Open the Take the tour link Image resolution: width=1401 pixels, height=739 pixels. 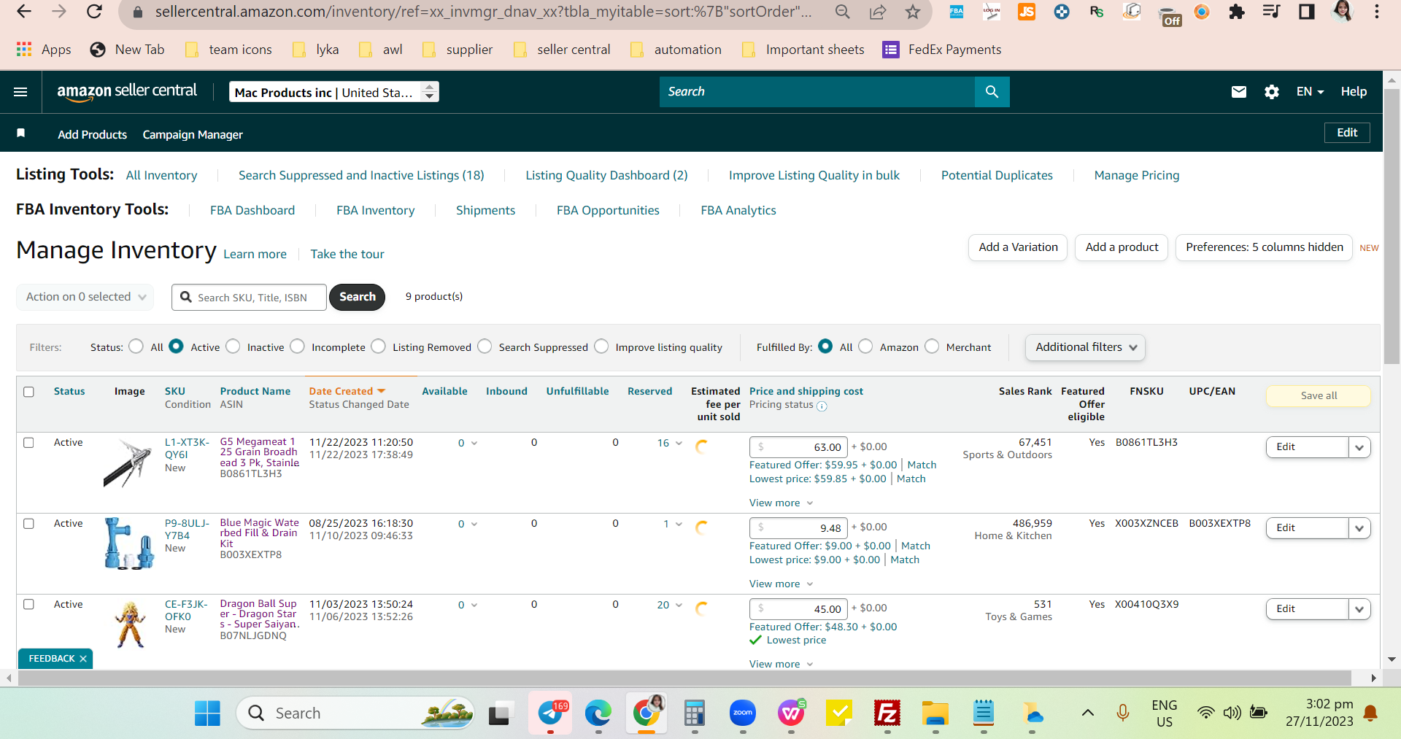click(x=347, y=254)
